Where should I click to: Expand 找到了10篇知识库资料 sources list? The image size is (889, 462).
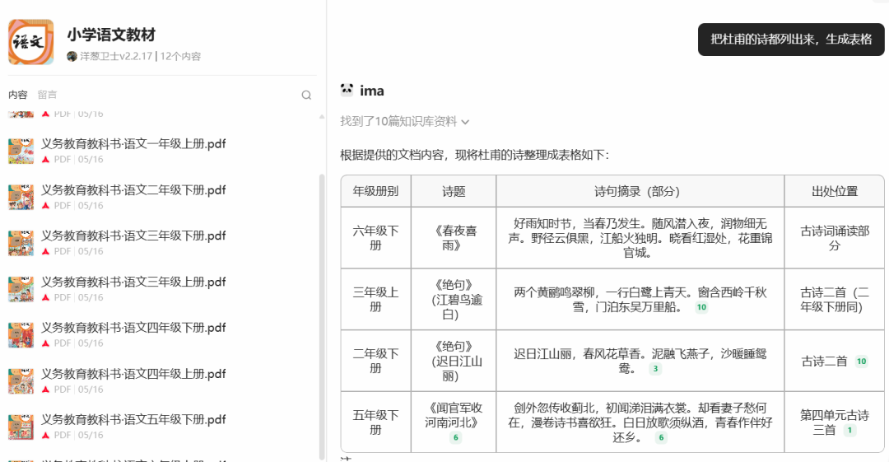(405, 121)
